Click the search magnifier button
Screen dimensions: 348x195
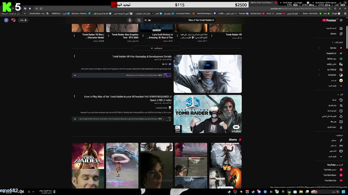click(139, 20)
